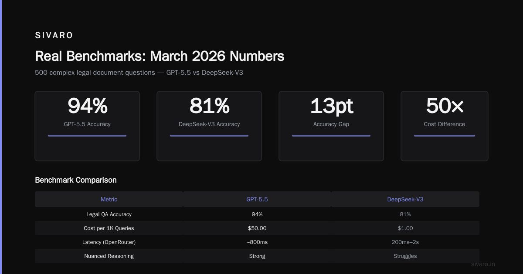
Task: Click the 81% cell in Legal QA Accuracy row
Action: coord(405,214)
